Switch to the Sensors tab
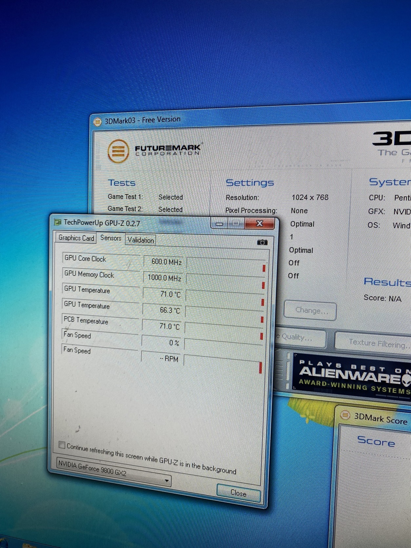This screenshot has height=548, width=411. pos(111,238)
